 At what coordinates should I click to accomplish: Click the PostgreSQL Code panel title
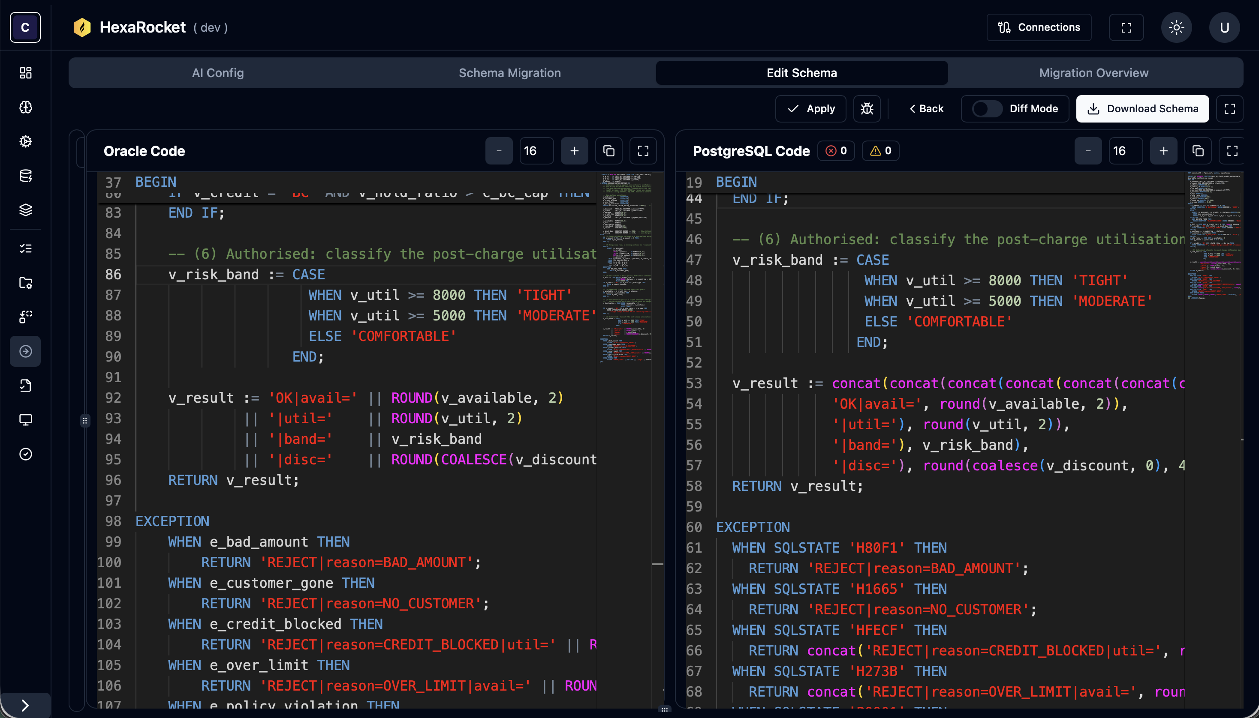click(751, 151)
